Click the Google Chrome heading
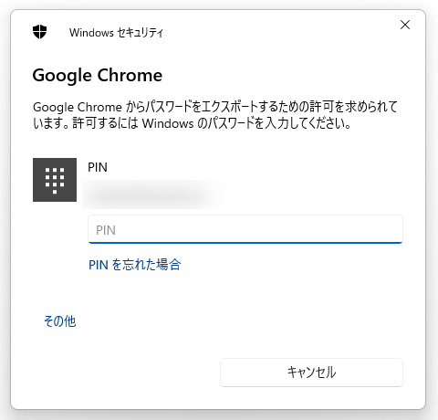This screenshot has width=438, height=420. point(98,75)
